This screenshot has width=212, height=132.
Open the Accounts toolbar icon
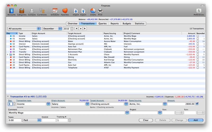click(11, 11)
